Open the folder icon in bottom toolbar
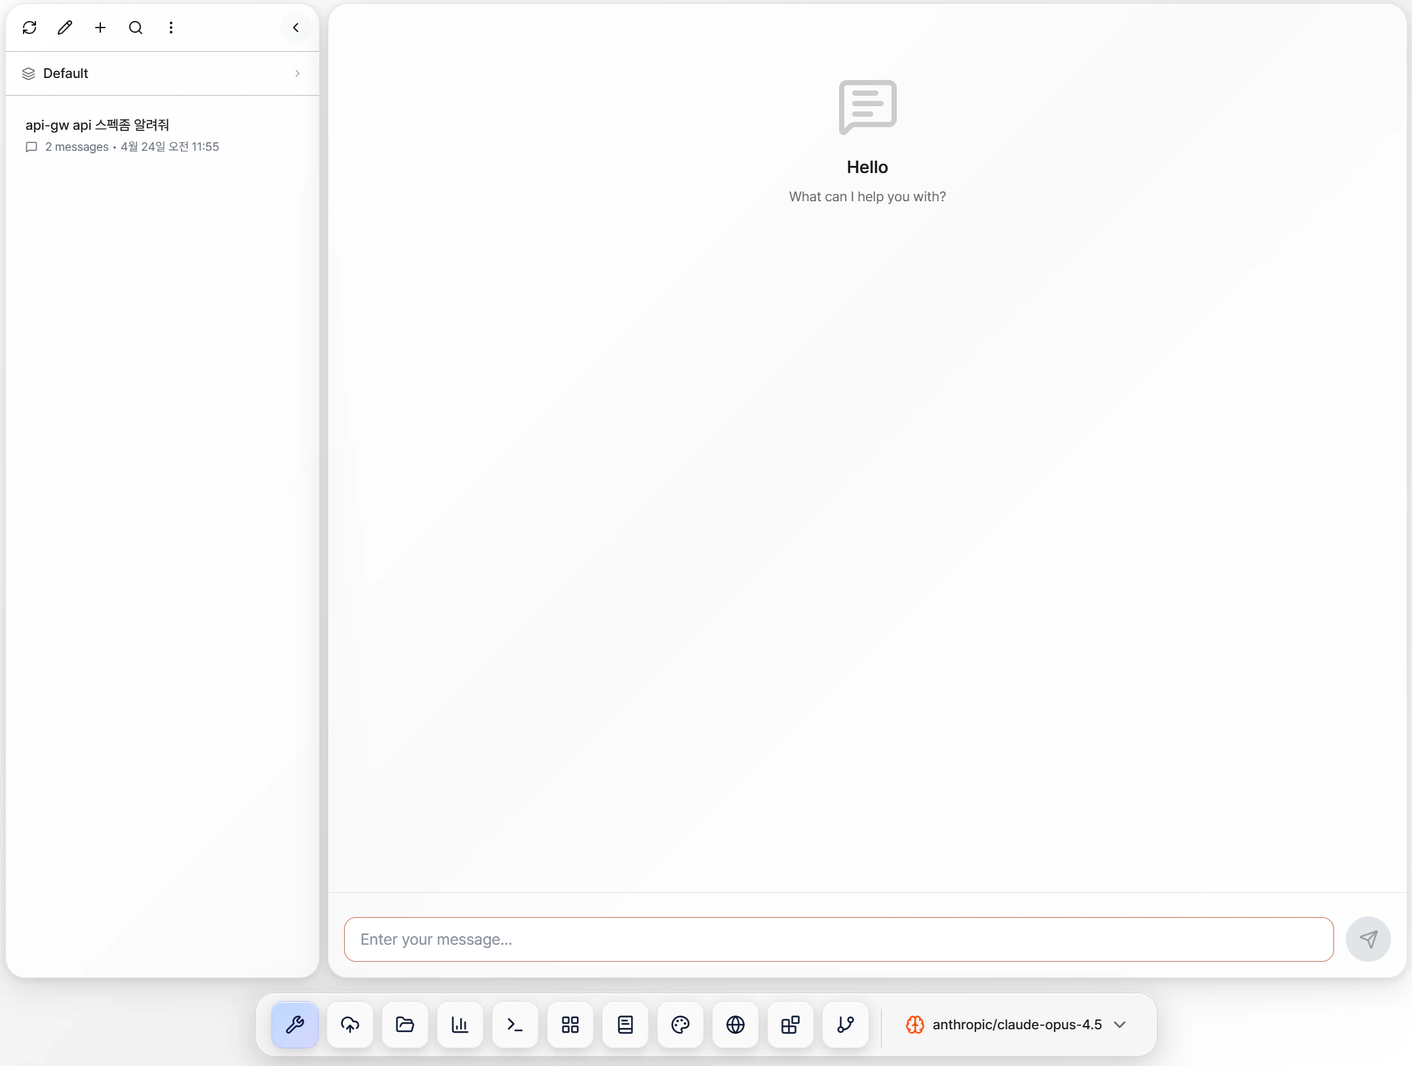 (x=405, y=1025)
